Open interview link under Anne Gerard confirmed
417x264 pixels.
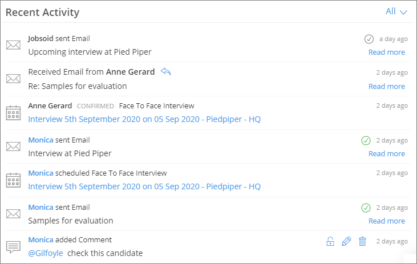pyautogui.click(x=144, y=120)
